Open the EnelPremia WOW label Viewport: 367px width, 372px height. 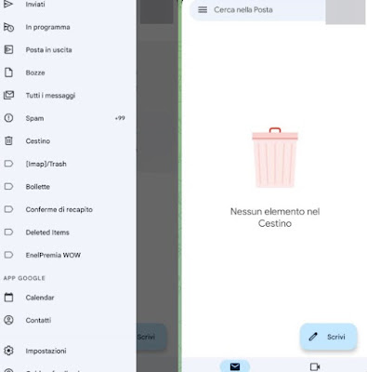68,255
